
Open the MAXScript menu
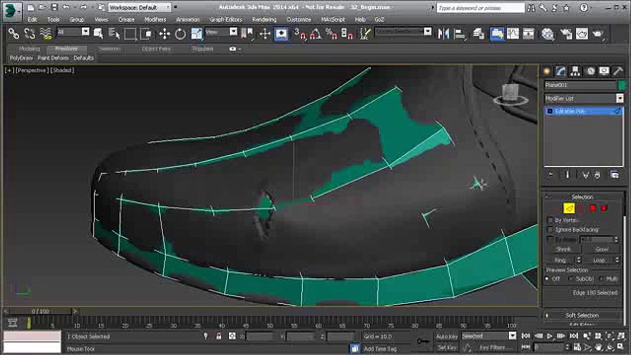[x=333, y=19]
